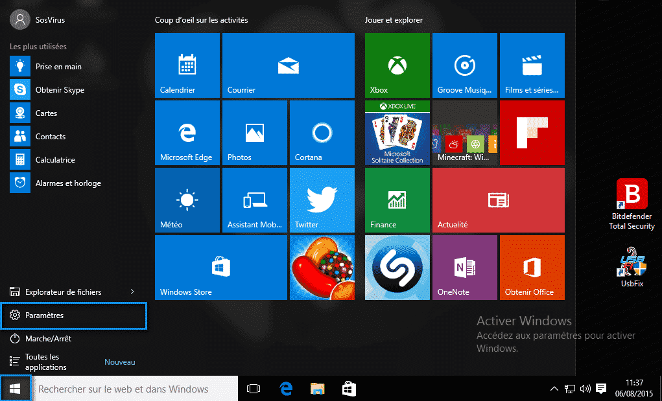Show hidden system tray icons chevron
This screenshot has height=401, width=662.
click(x=554, y=389)
